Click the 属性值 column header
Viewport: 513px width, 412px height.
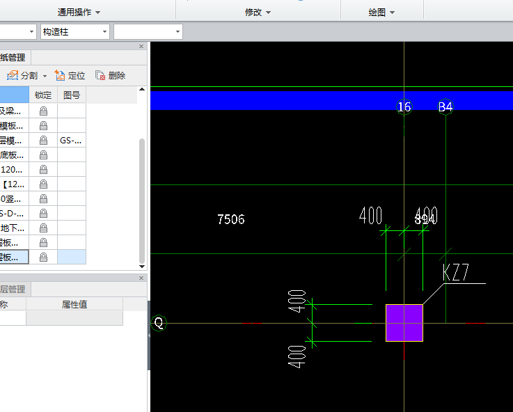point(74,304)
